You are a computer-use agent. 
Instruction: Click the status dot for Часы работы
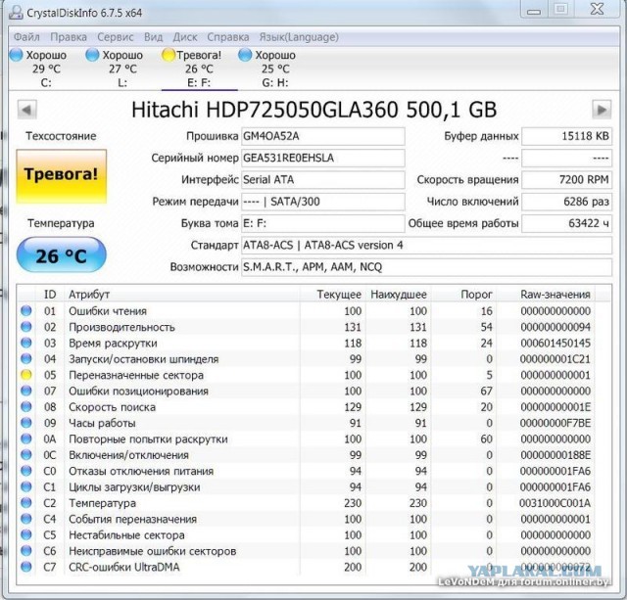pos(26,422)
